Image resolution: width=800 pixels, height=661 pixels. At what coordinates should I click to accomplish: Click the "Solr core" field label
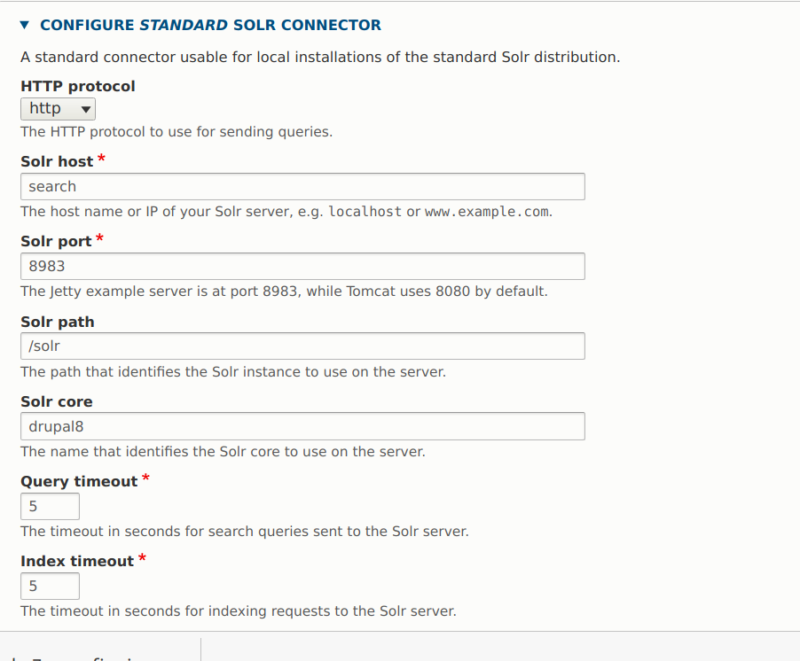(x=55, y=401)
